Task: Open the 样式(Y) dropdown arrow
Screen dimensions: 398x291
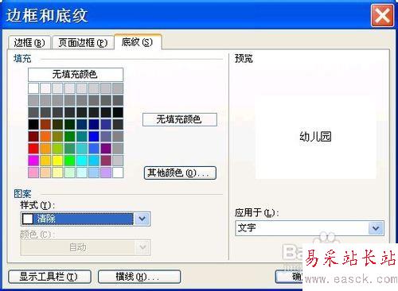Action: (x=142, y=219)
